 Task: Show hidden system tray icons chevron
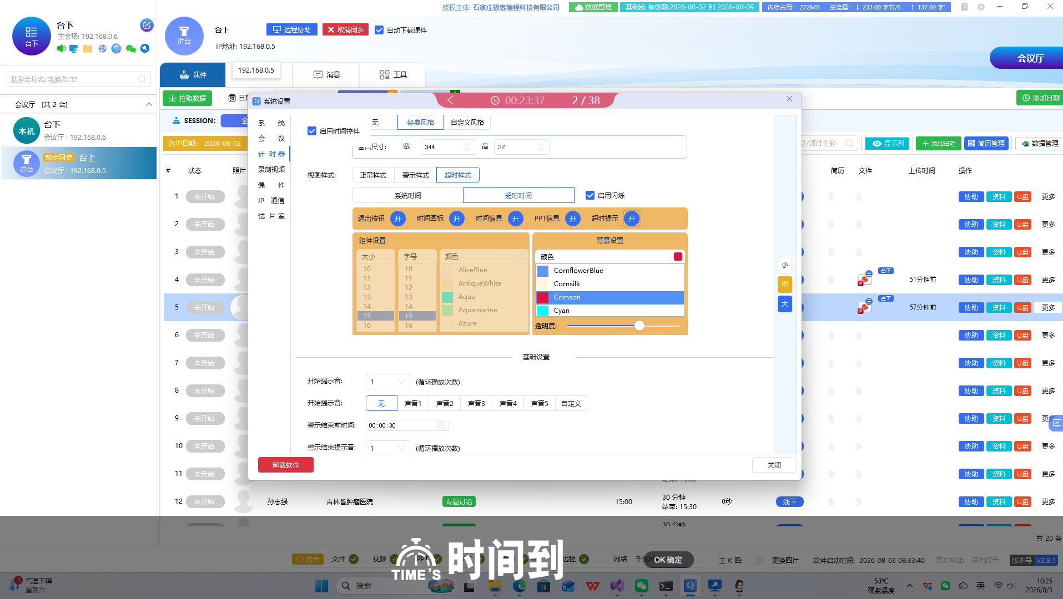click(909, 586)
